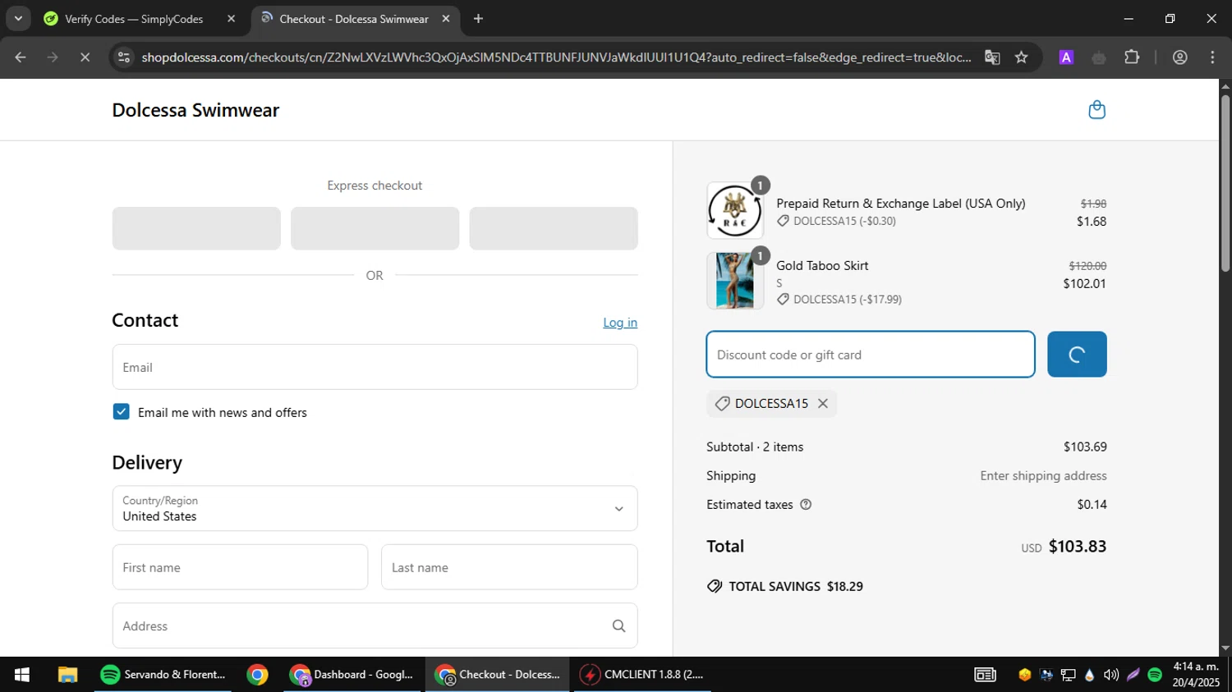
Task: Click the Gold Taboo Skirt product thumbnail
Action: 735,281
